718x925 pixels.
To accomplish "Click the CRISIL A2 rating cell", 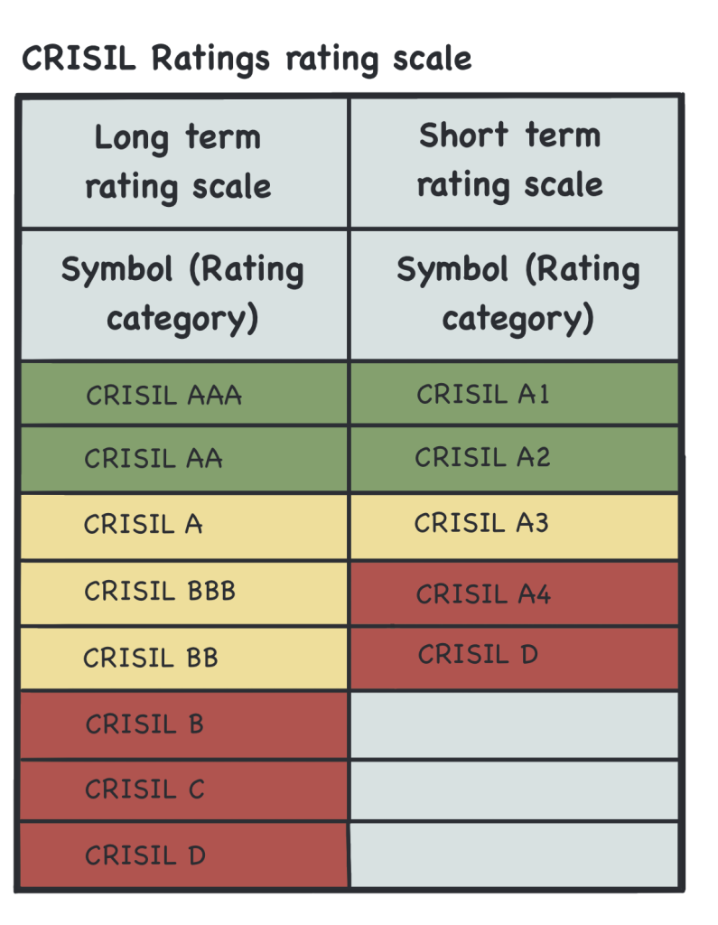I will pyautogui.click(x=513, y=458).
